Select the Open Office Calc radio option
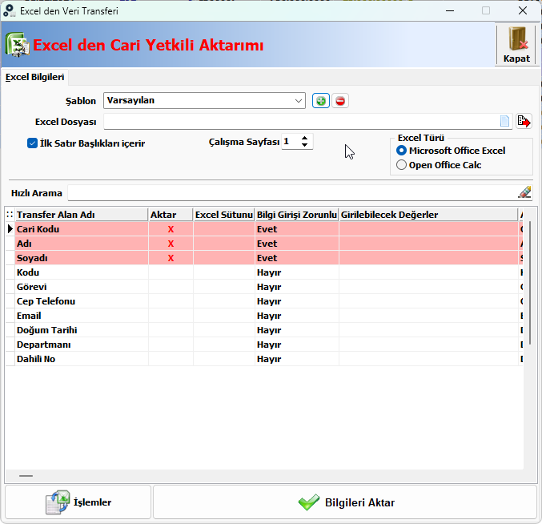 tap(401, 165)
